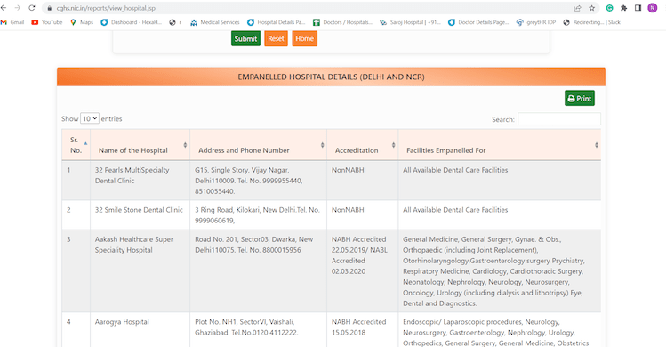This screenshot has width=666, height=347.
Task: Open the Maps bookmark
Action: click(82, 22)
